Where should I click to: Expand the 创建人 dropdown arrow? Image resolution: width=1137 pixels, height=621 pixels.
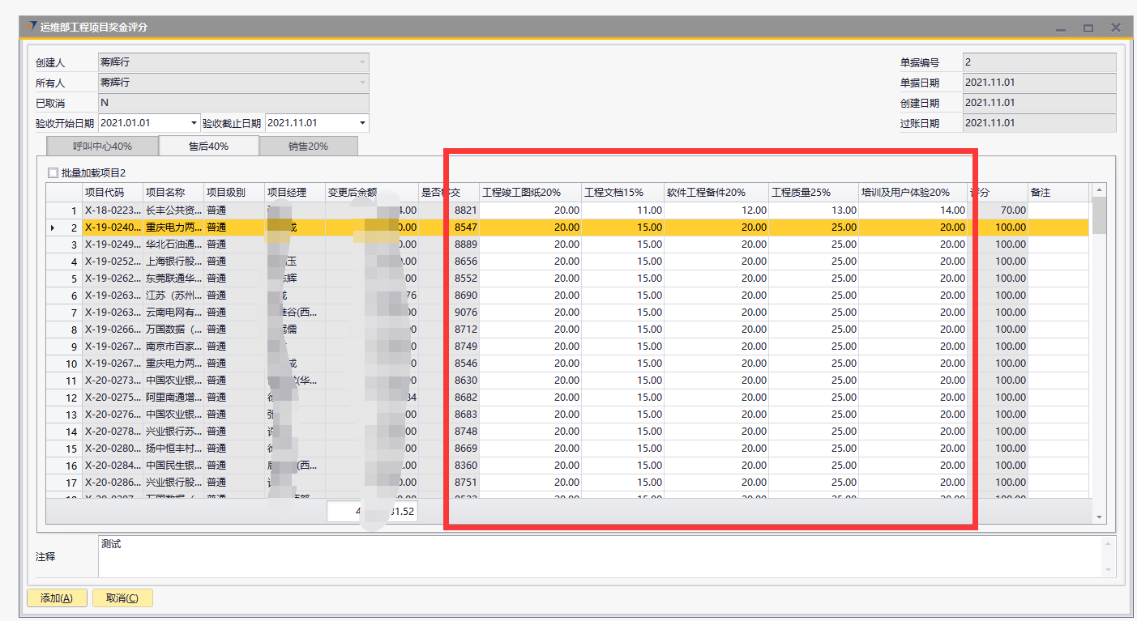coord(362,62)
